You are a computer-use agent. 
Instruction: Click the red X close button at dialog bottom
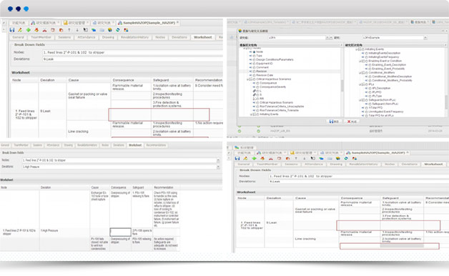[x=352, y=122]
